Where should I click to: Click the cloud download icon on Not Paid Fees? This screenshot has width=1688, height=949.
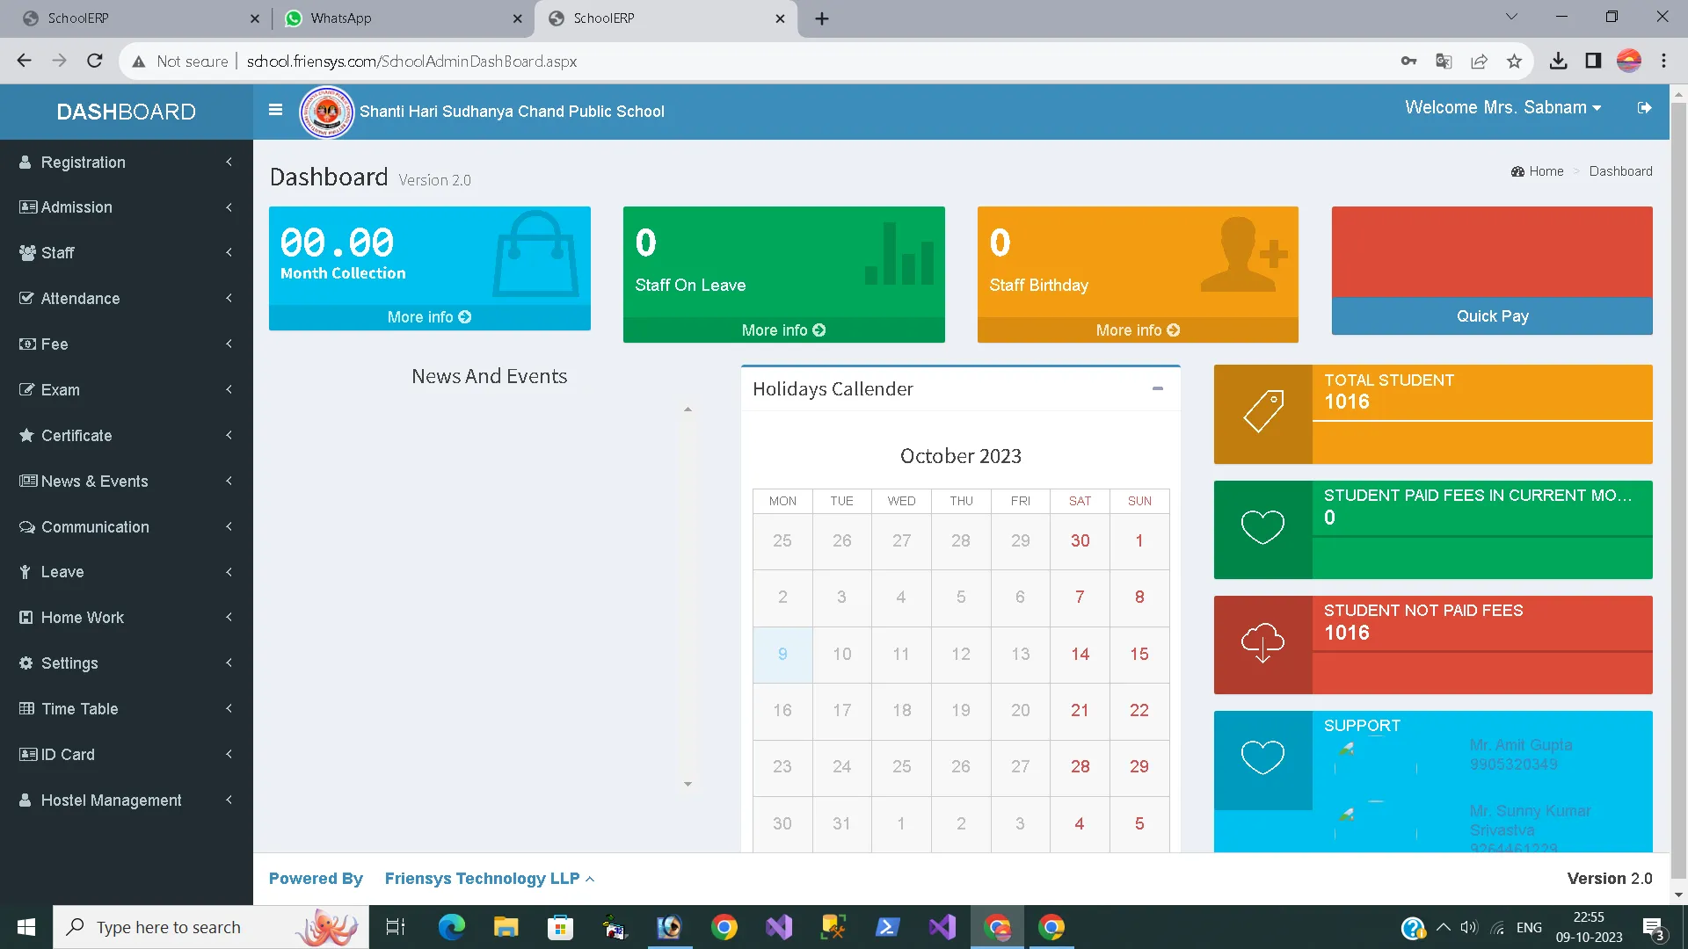click(1262, 642)
